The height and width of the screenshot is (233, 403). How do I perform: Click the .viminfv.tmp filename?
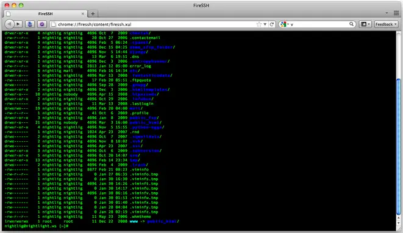click(144, 193)
